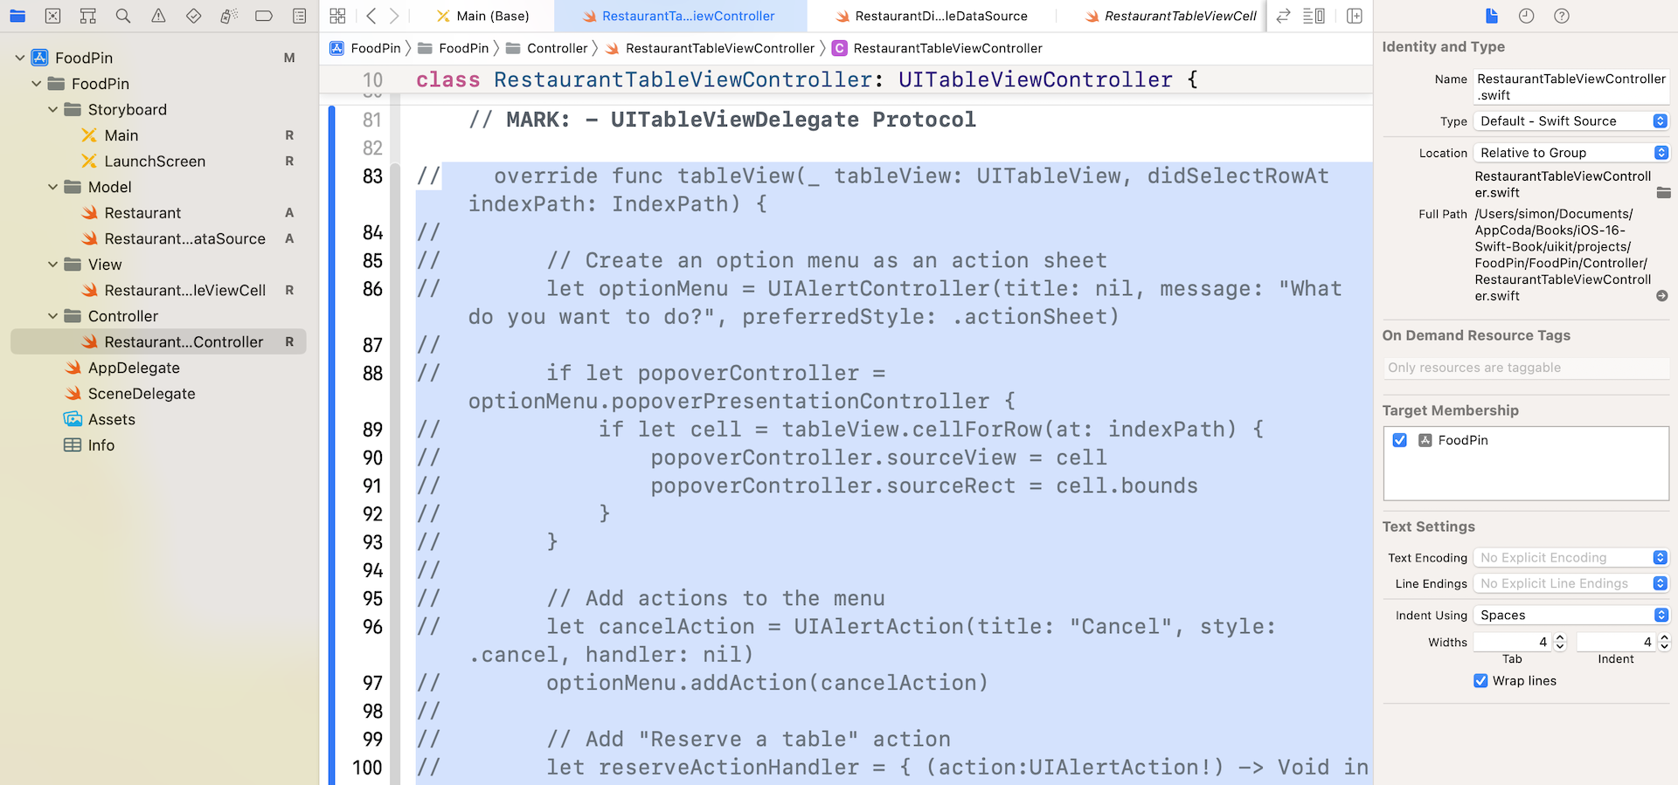Open the Find navigator magnifier icon
1678x785 pixels.
point(123,16)
